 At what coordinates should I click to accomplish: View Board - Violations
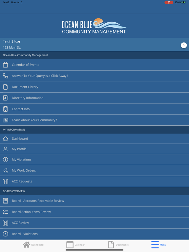pyautogui.click(x=94, y=234)
